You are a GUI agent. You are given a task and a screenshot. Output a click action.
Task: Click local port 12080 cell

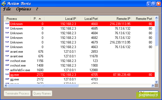point(94,70)
